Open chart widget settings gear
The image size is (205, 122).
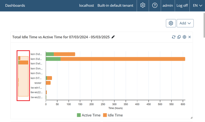184,37
